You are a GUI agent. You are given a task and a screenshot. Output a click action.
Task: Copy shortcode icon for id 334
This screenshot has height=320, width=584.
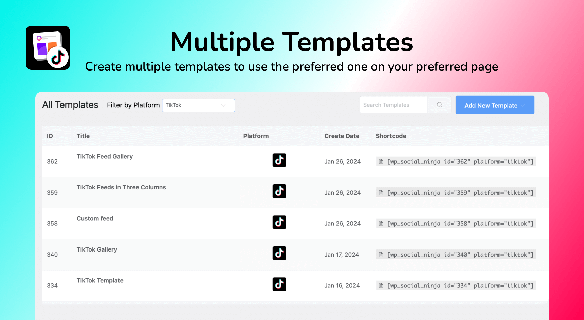(381, 286)
